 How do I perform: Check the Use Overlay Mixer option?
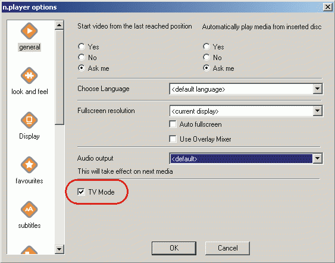(x=173, y=139)
